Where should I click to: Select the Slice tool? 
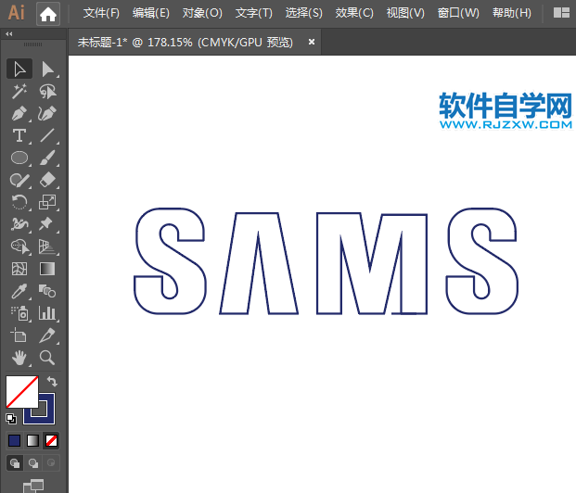pyautogui.click(x=47, y=335)
